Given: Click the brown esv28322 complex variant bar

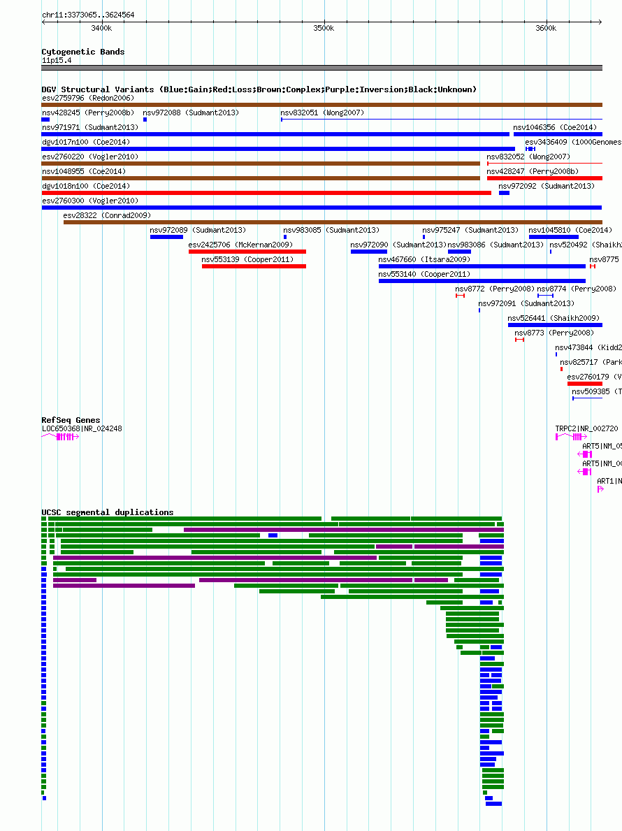Looking at the screenshot, I should (x=333, y=222).
